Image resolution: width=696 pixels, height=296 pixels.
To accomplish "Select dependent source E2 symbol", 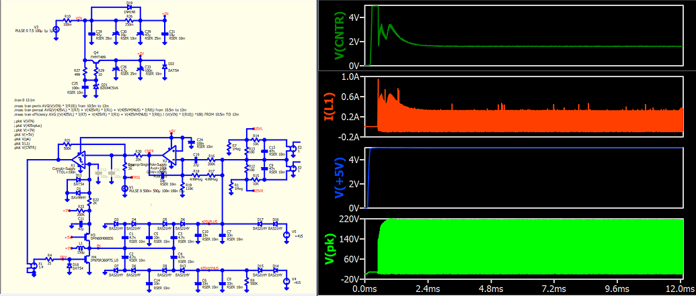I will (x=292, y=170).
